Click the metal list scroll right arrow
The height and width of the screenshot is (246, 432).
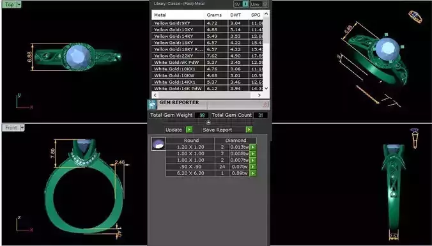tap(259, 95)
